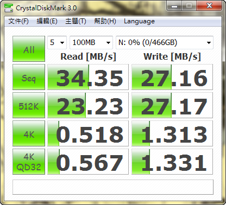The width and height of the screenshot is (226, 205).
Task: Start the 512K benchmark test
Action: click(x=29, y=105)
